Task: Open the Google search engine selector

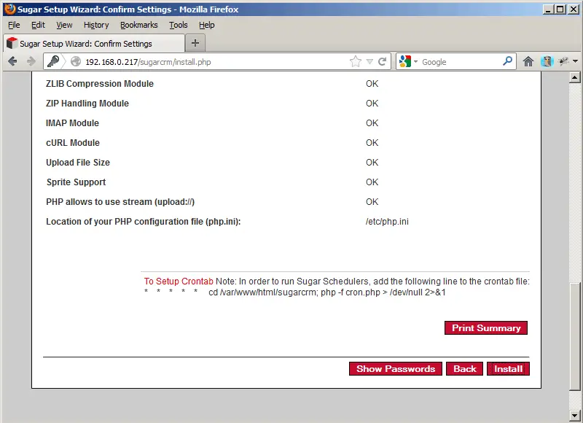Action: 408,61
